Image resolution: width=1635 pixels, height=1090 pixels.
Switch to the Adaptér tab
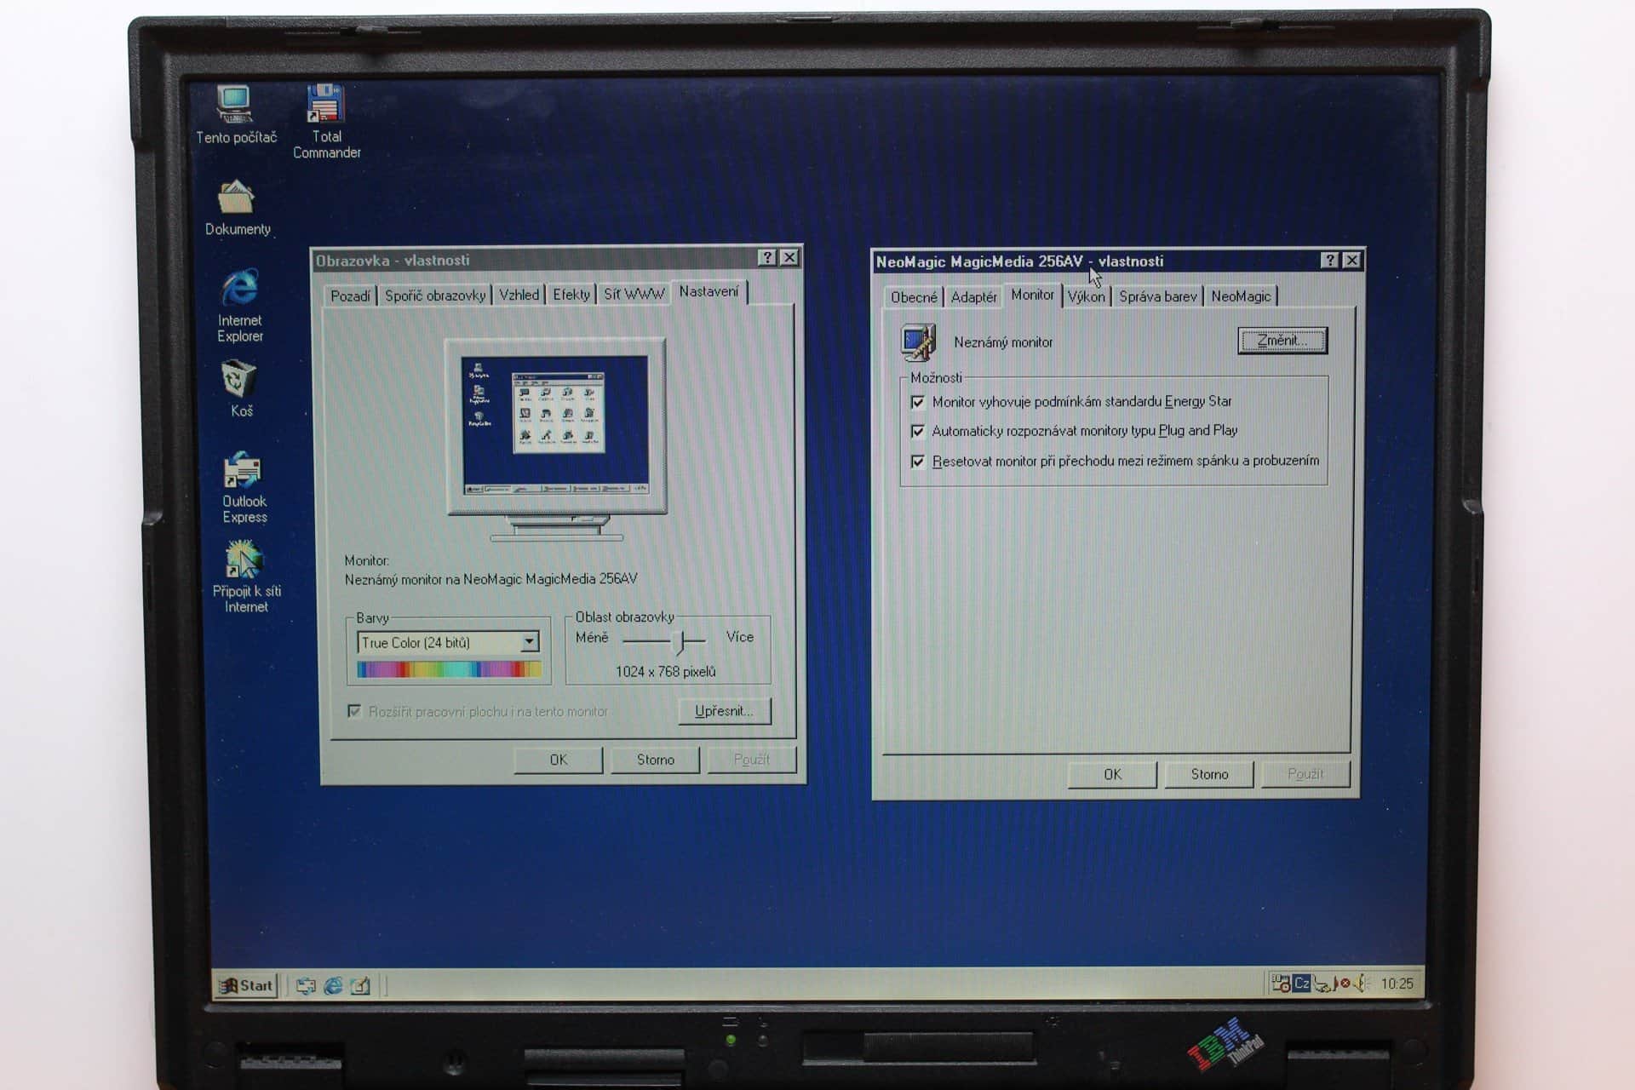pos(973,297)
